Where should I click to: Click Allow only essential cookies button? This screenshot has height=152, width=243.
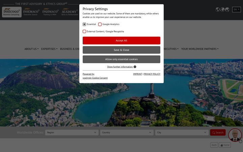(x=122, y=59)
